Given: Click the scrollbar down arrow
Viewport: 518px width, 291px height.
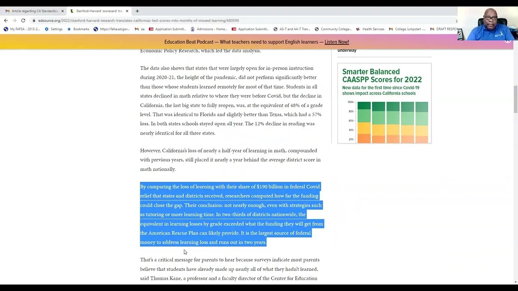Looking at the screenshot, I should (516, 282).
